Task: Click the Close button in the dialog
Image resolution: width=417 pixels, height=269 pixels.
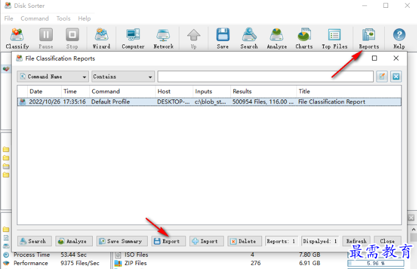Action: (x=387, y=241)
